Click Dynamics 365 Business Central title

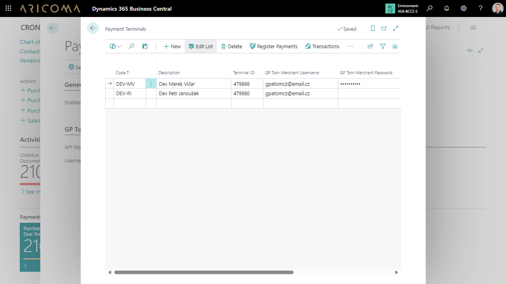click(132, 9)
